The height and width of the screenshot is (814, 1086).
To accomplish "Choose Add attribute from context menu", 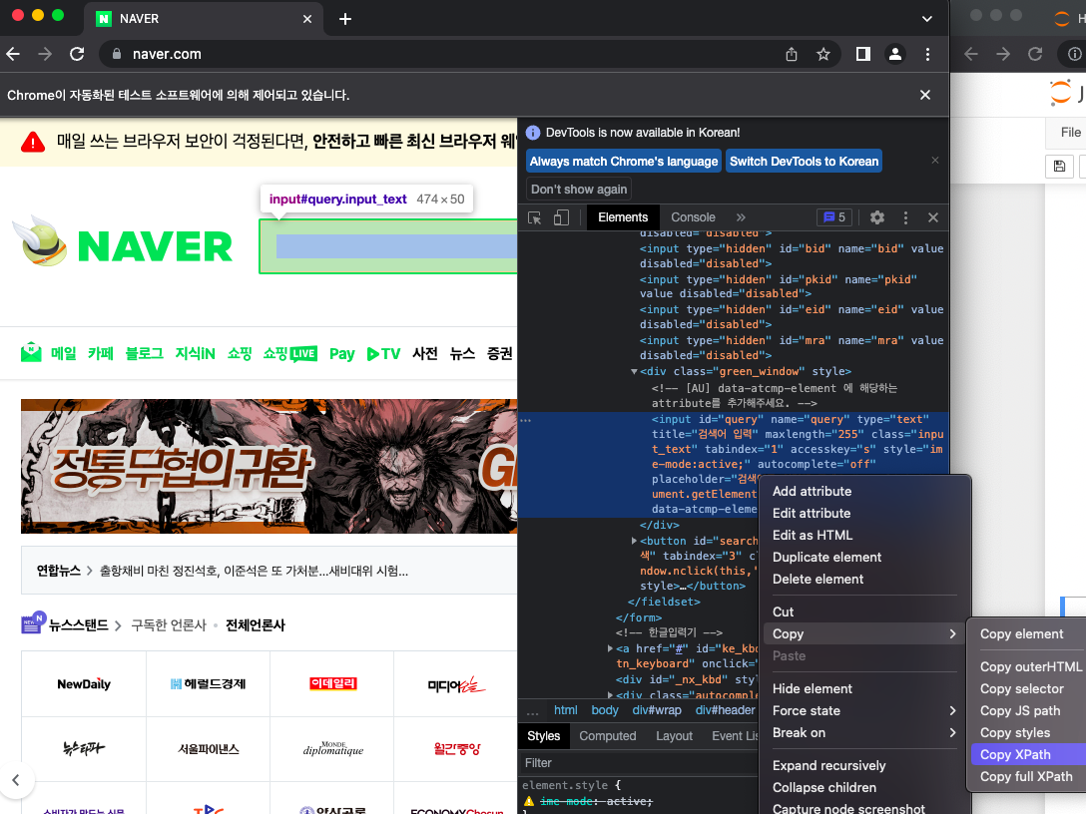I will [864, 491].
